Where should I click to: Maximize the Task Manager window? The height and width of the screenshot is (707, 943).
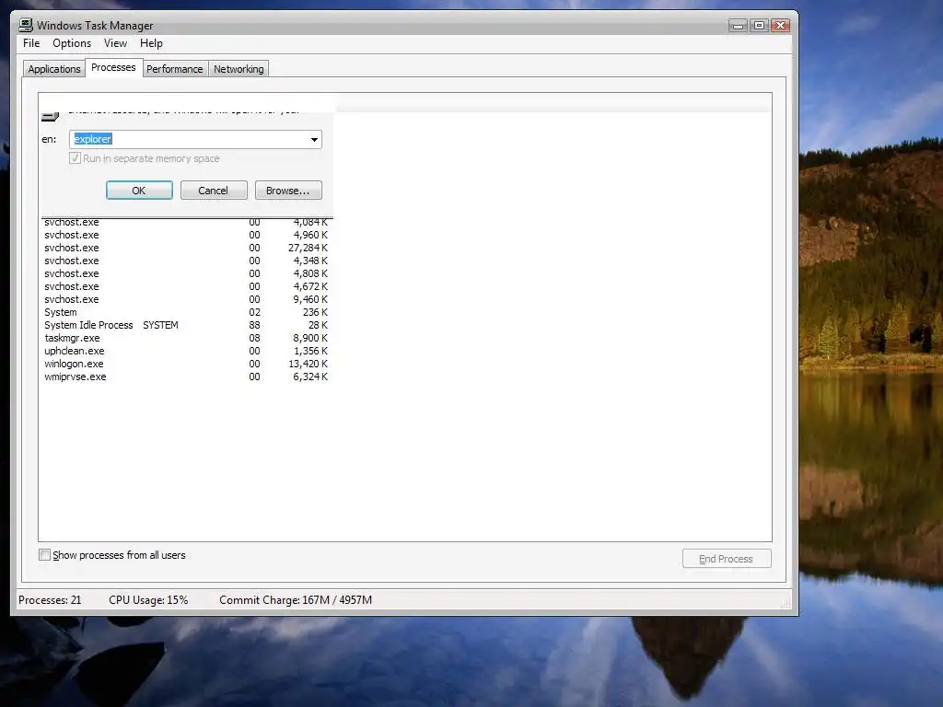click(759, 25)
